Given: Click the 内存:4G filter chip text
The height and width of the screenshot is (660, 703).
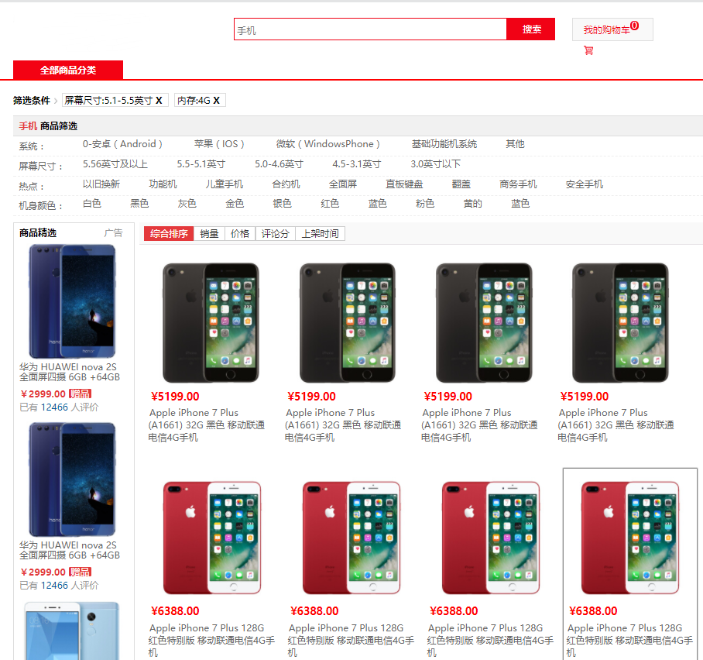Looking at the screenshot, I should click(x=194, y=101).
